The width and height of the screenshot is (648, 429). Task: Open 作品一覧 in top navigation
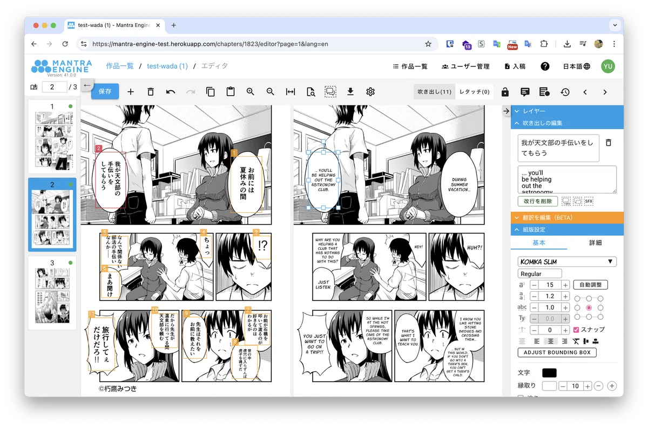coord(410,66)
